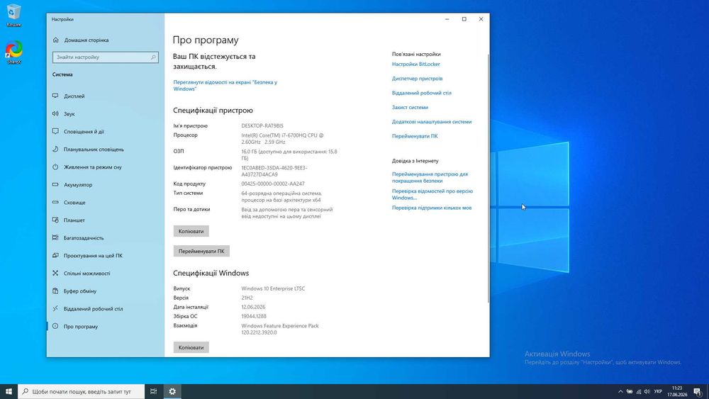Click the info icon for Про програму
The width and height of the screenshot is (709, 399).
(55, 326)
